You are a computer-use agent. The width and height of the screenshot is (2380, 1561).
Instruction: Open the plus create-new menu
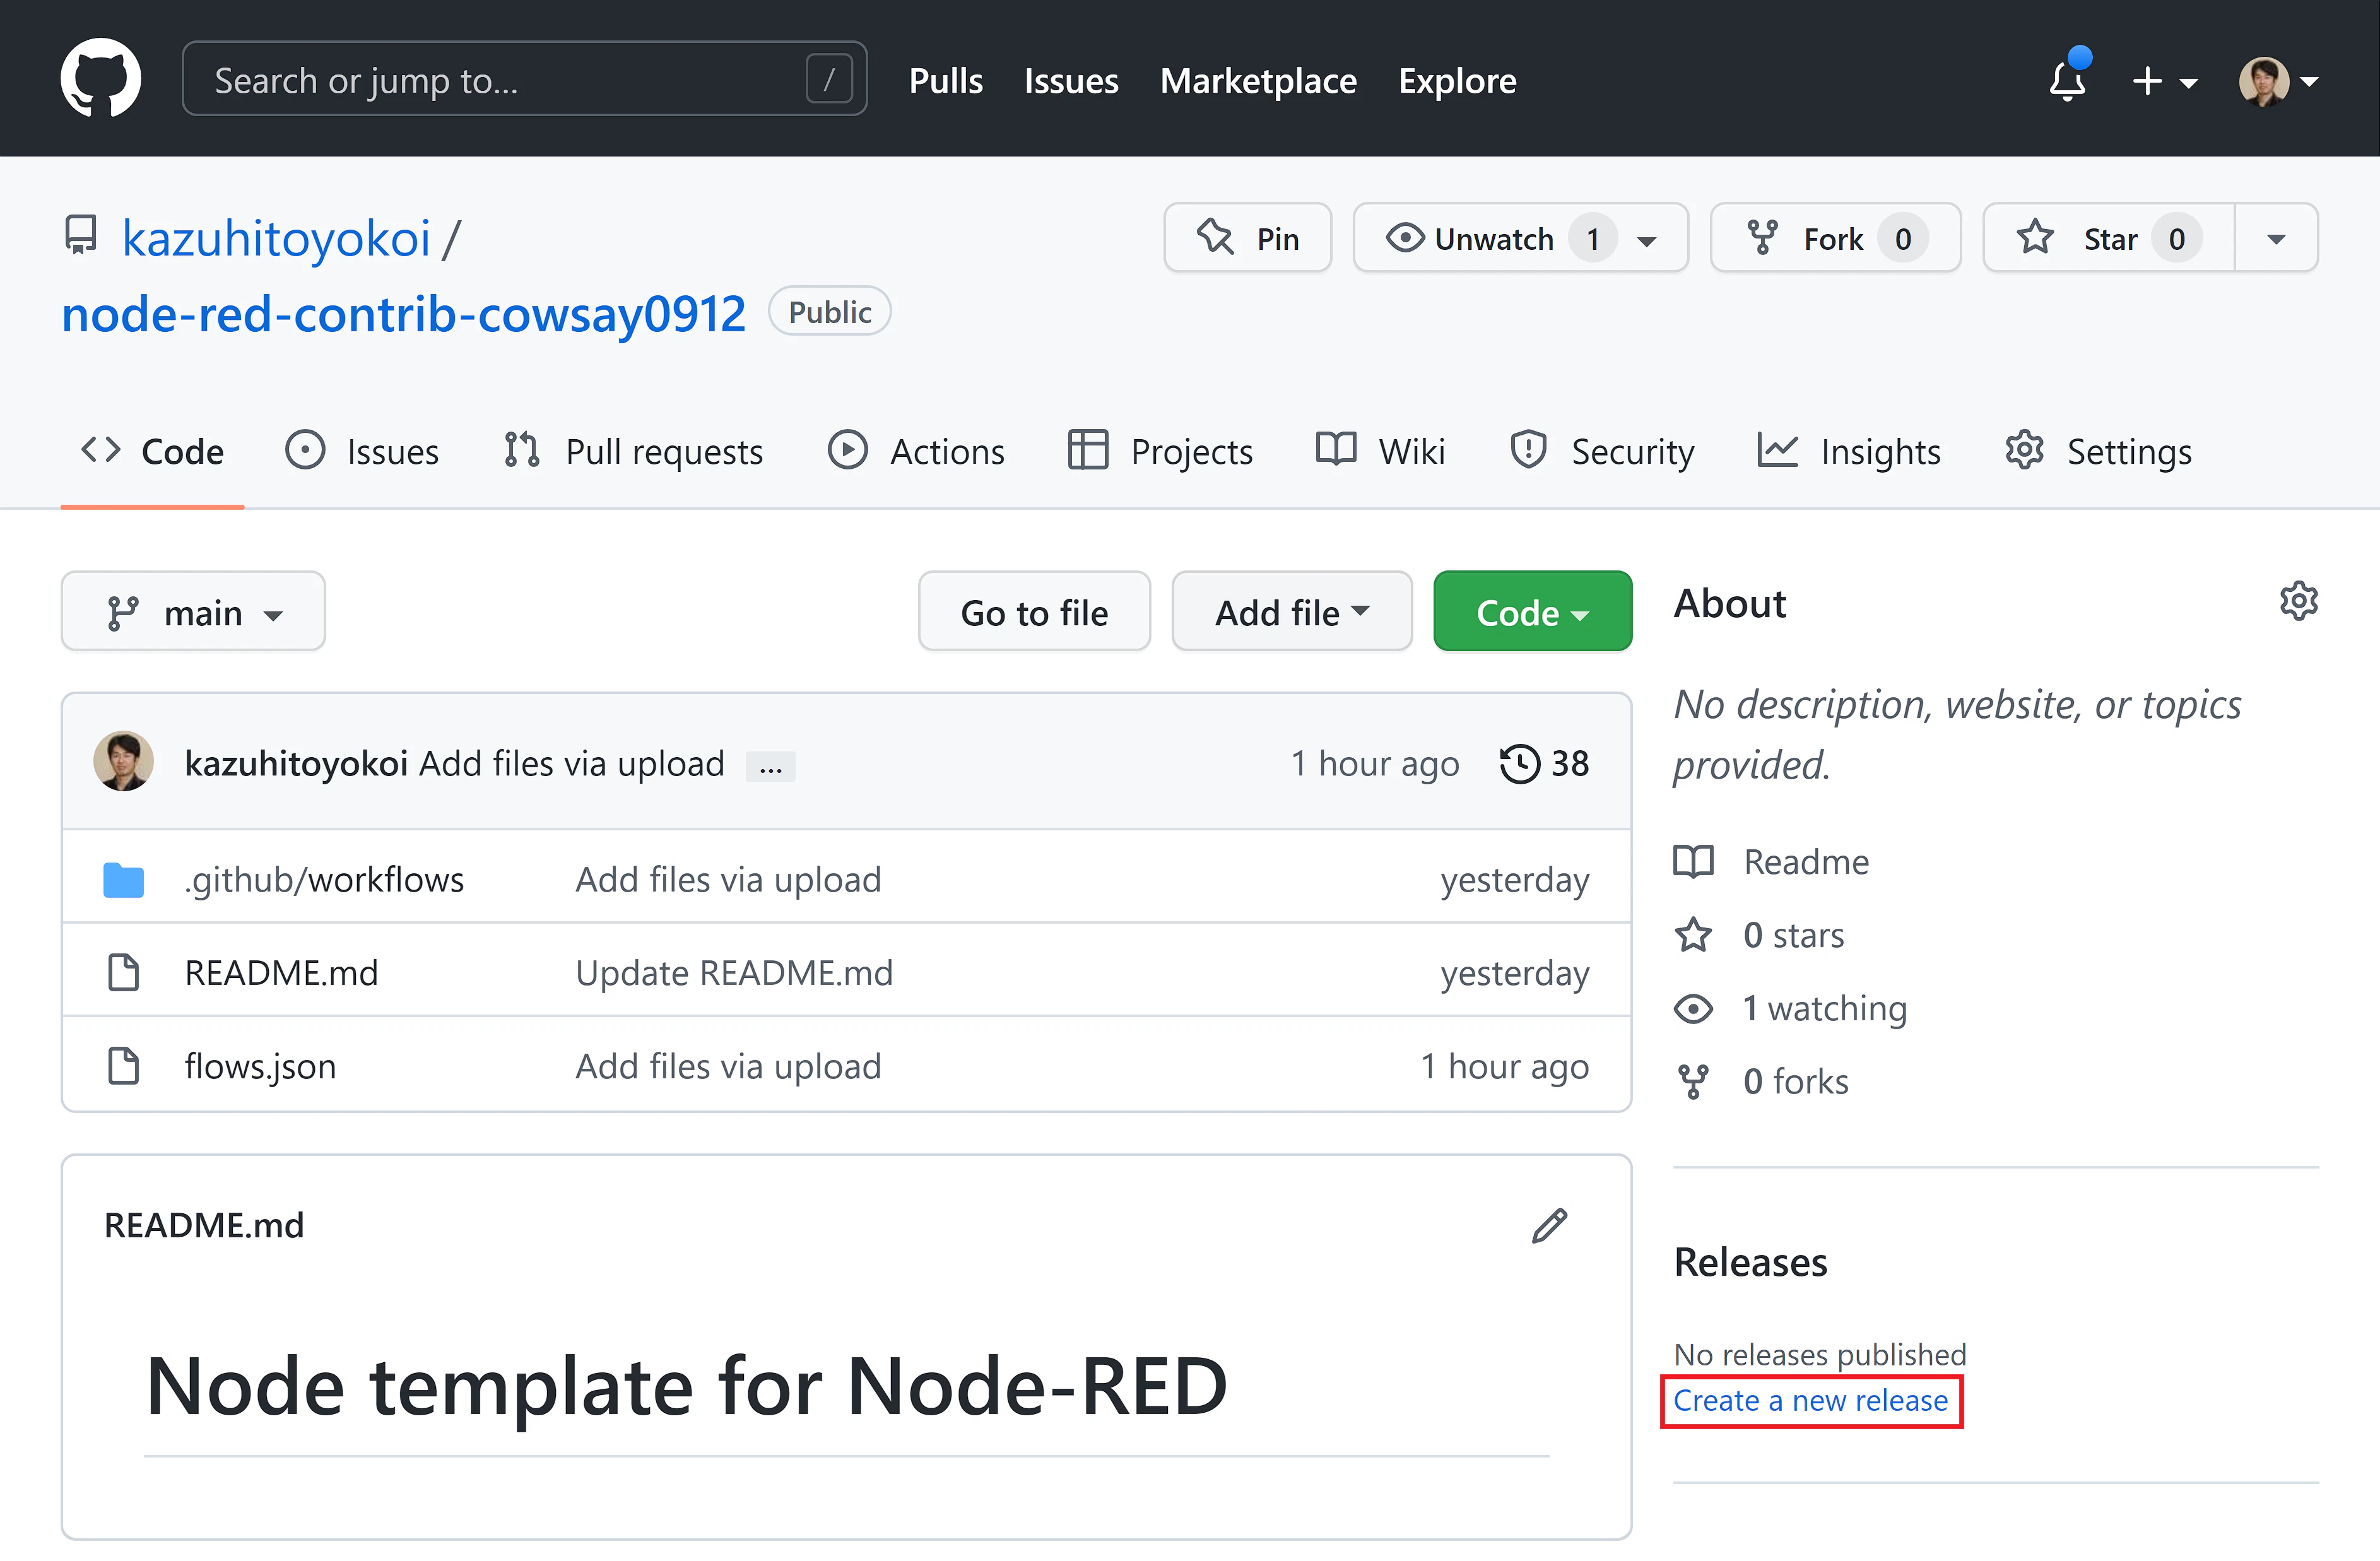(x=2164, y=81)
